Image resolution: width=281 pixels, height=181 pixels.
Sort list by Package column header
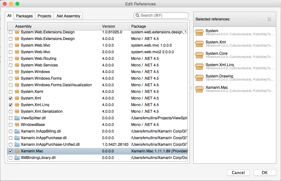pyautogui.click(x=158, y=26)
